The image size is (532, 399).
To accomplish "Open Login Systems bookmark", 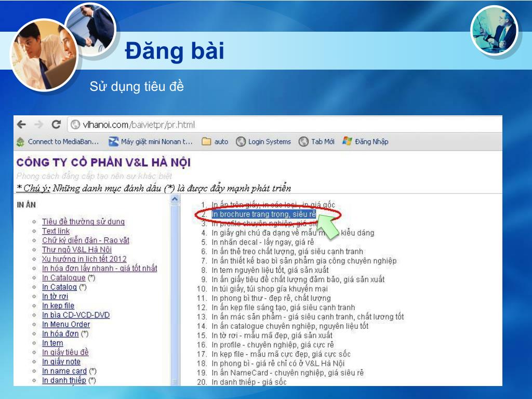I will point(263,141).
